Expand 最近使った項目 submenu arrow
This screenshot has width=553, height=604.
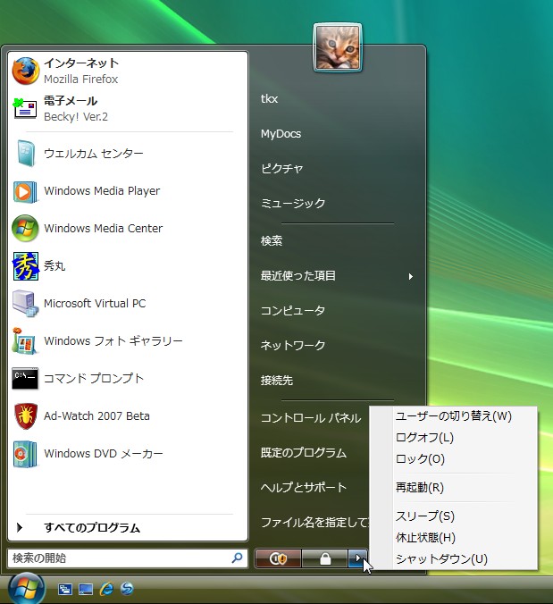411,276
